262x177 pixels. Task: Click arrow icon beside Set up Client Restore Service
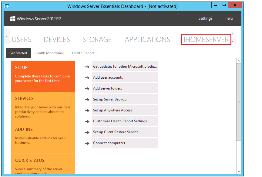[87, 132]
